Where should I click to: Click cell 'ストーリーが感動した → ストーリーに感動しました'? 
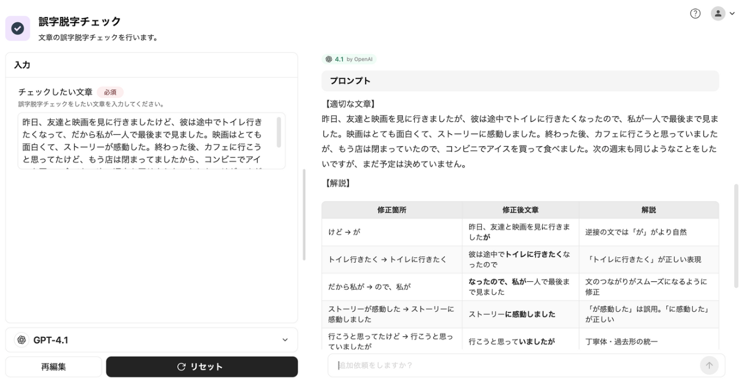392,314
